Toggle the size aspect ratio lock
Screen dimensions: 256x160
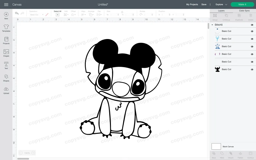click(x=122, y=12)
